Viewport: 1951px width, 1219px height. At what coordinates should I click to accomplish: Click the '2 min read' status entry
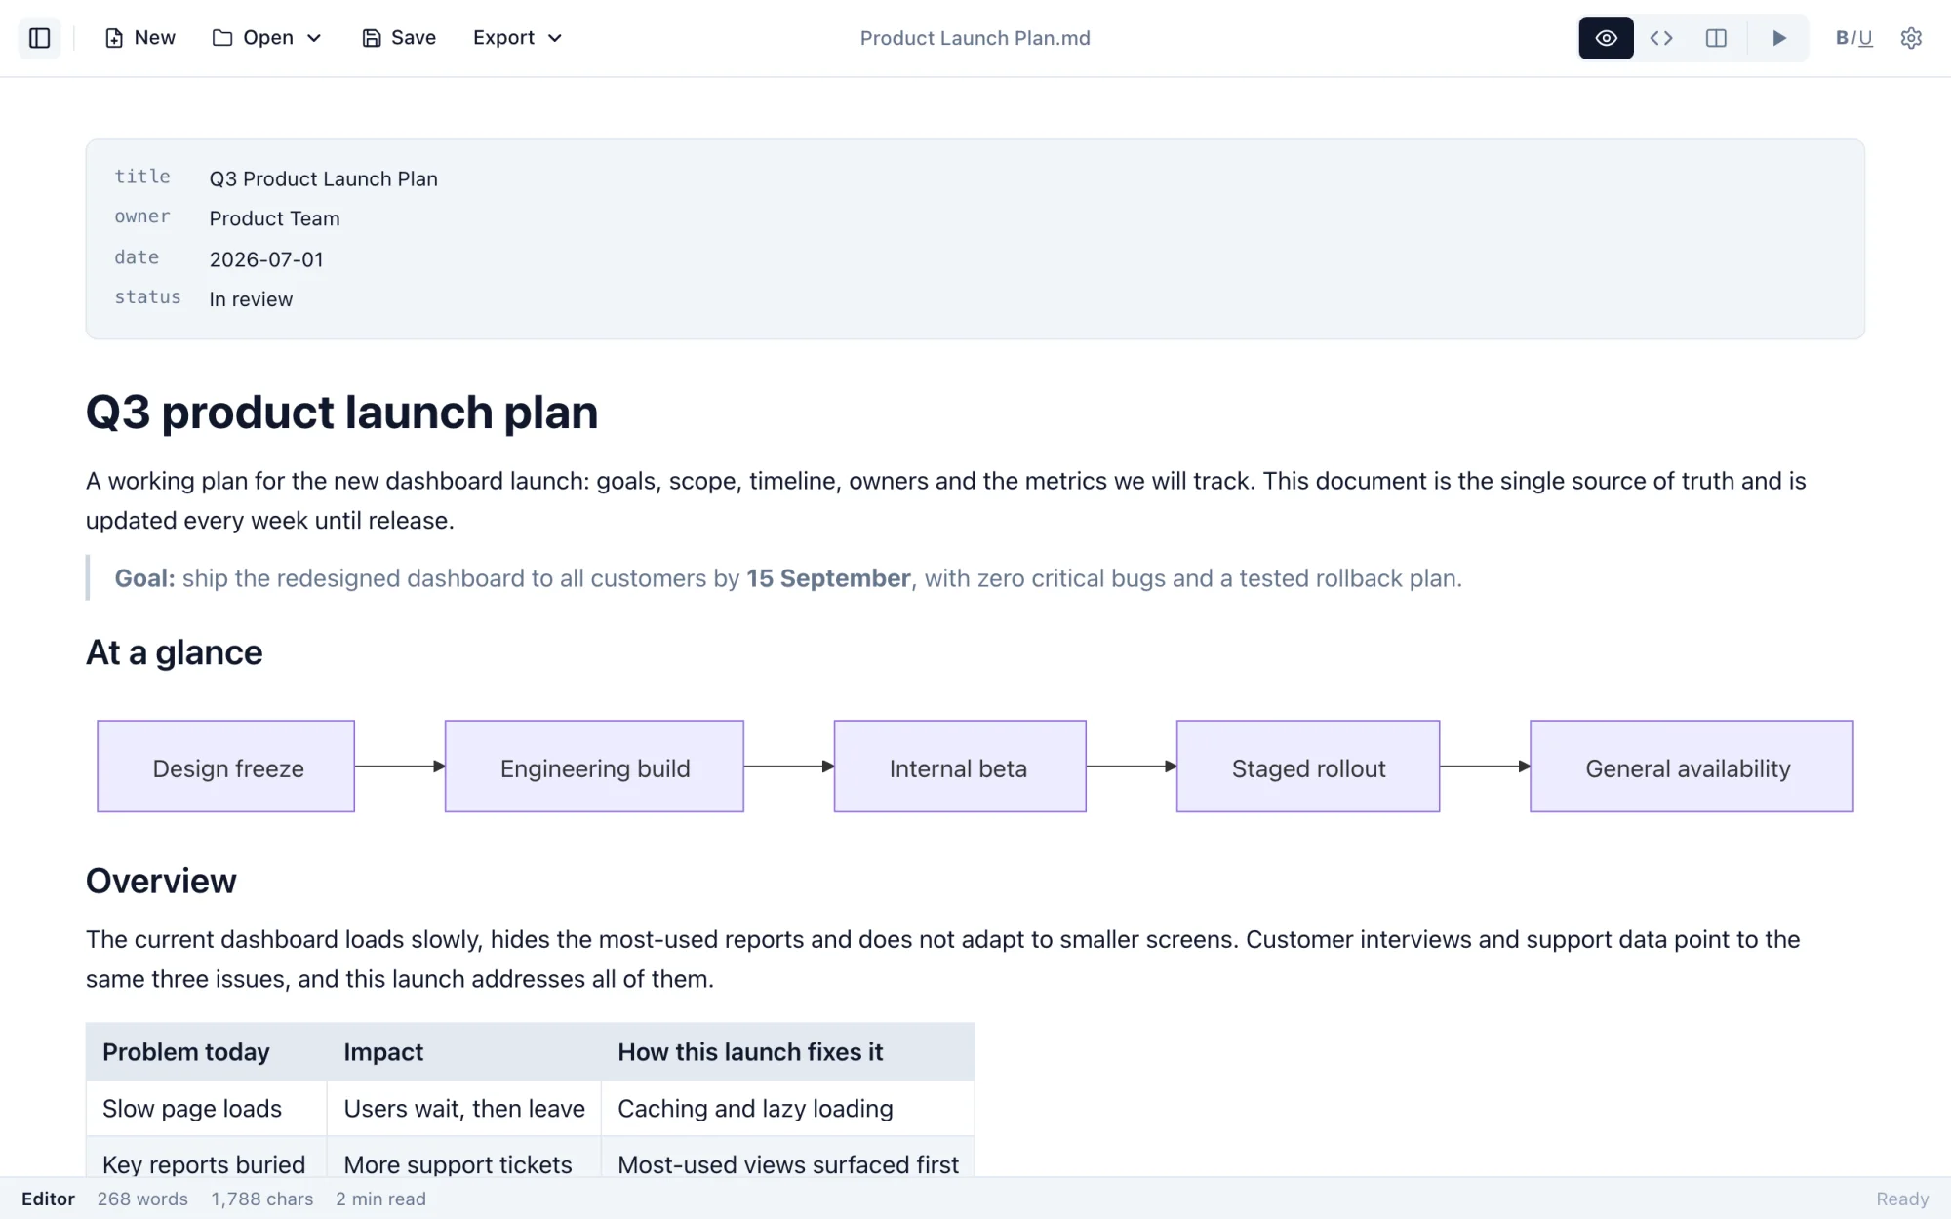tap(380, 1199)
